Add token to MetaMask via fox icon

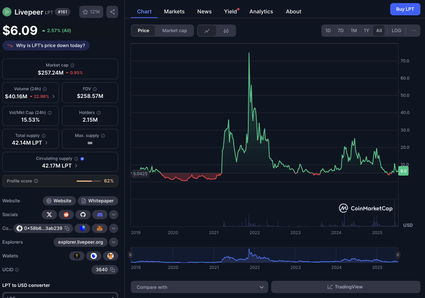pos(100,228)
